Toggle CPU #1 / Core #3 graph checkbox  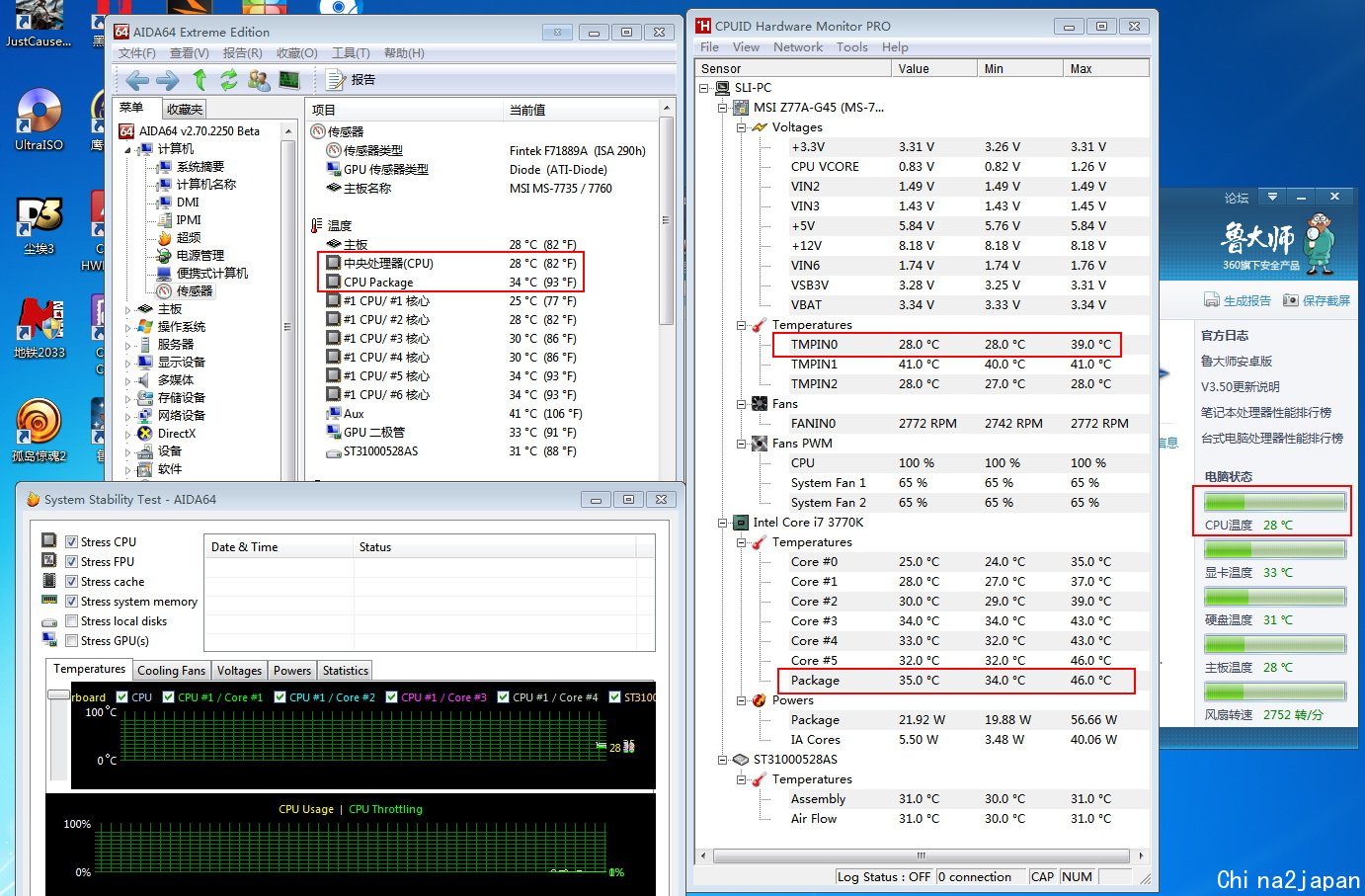coord(392,697)
